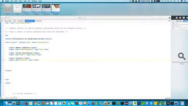Open Skype from the Dock
Viewport: 188px width, 106px height.
pyautogui.click(x=151, y=103)
